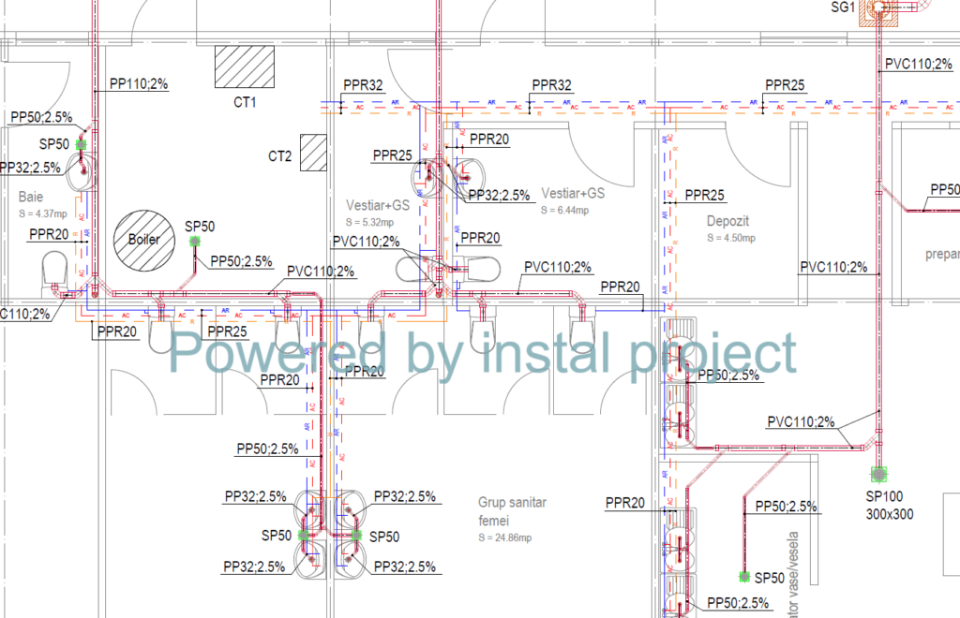Select the CT2 hatched square
The image size is (960, 618).
pos(314,154)
